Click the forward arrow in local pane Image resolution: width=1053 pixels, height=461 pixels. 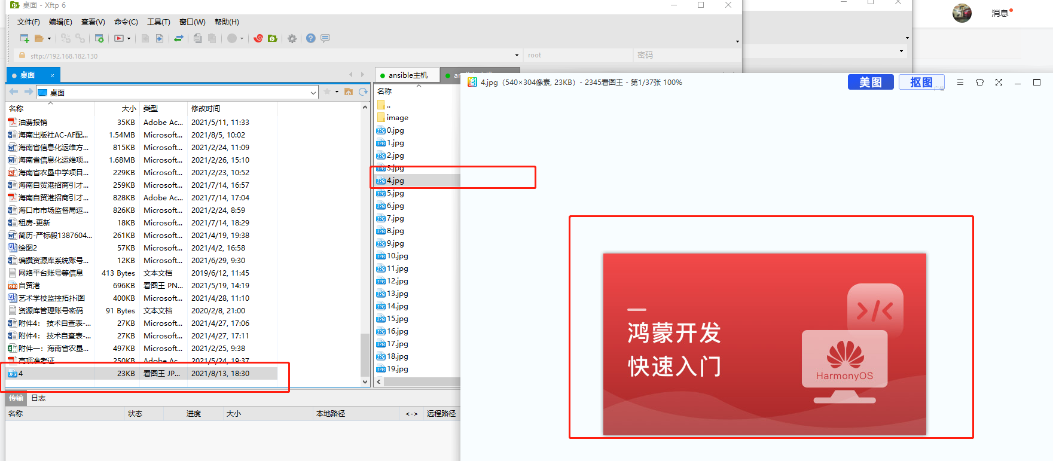[x=28, y=92]
